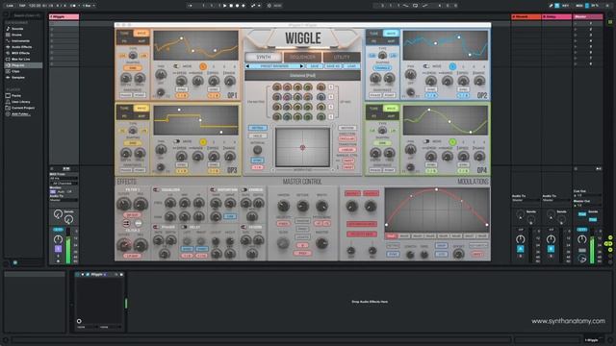Toggle the OP1 mode switch
This screenshot has height=346, width=616.
click(x=177, y=66)
